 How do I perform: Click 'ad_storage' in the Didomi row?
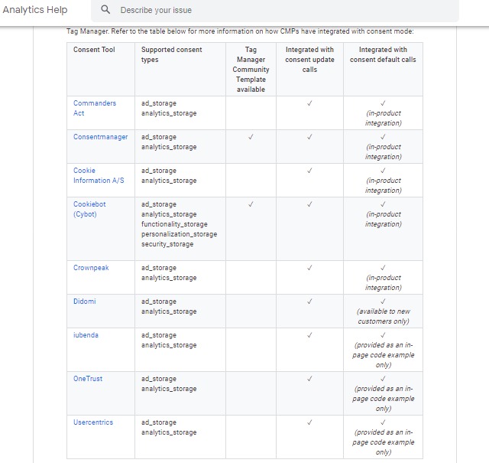pos(159,302)
